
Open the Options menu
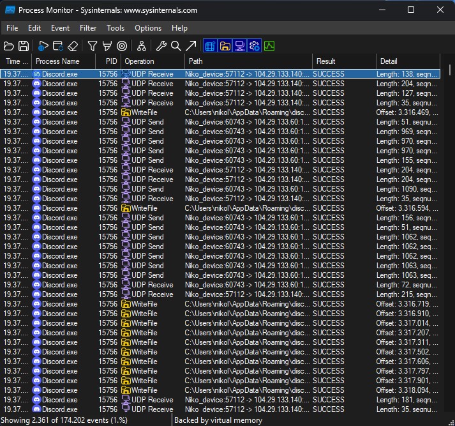148,28
